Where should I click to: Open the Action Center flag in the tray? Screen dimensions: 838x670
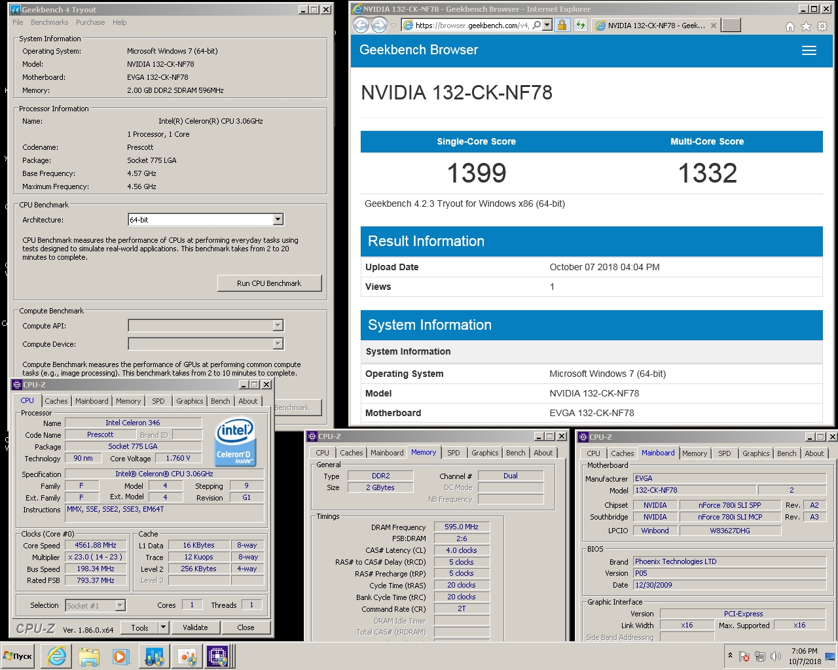click(x=744, y=656)
